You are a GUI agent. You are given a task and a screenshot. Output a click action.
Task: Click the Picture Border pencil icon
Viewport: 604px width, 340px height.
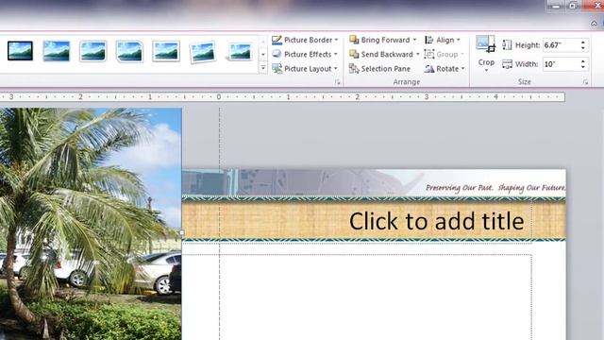[x=277, y=40]
